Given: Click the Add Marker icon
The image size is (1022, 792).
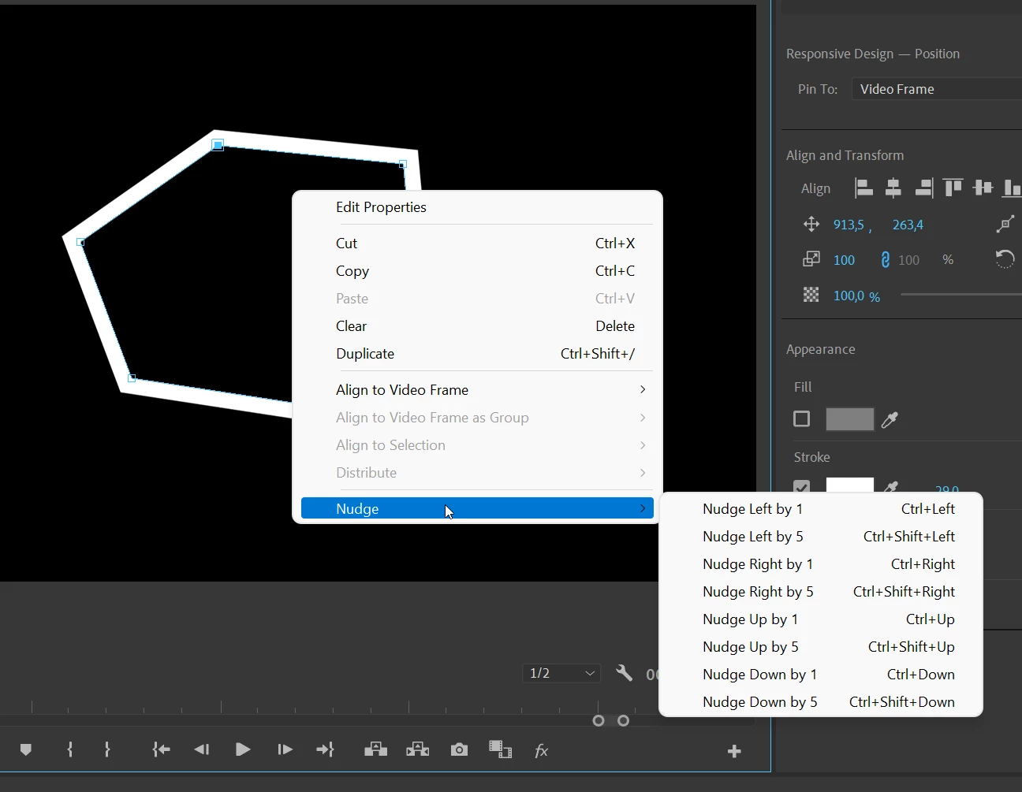Looking at the screenshot, I should point(26,750).
